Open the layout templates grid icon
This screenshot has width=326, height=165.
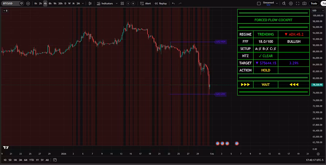tap(122, 4)
